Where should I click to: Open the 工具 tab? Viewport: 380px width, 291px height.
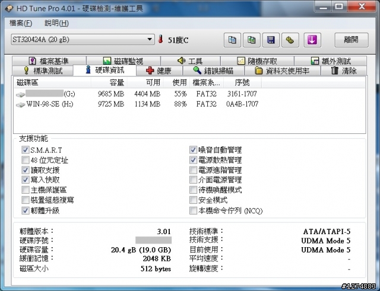coord(191,60)
